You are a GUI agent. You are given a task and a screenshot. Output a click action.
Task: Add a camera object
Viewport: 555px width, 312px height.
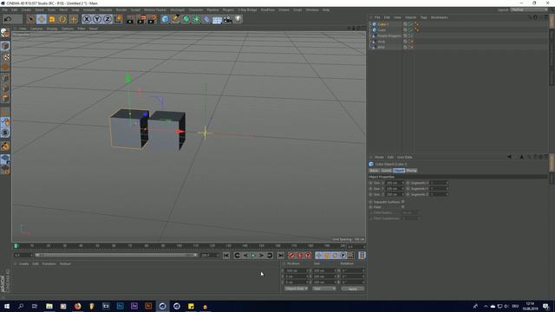227,19
